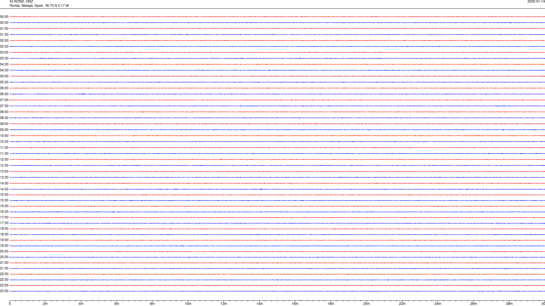The width and height of the screenshot is (545, 306).
Task: Select the 09:30 time label
Action: click(x=4, y=130)
